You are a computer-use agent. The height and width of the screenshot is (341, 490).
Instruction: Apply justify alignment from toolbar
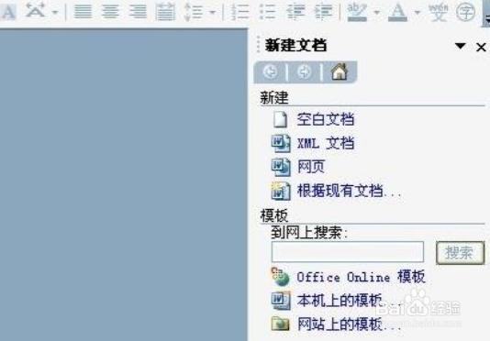pos(83,12)
